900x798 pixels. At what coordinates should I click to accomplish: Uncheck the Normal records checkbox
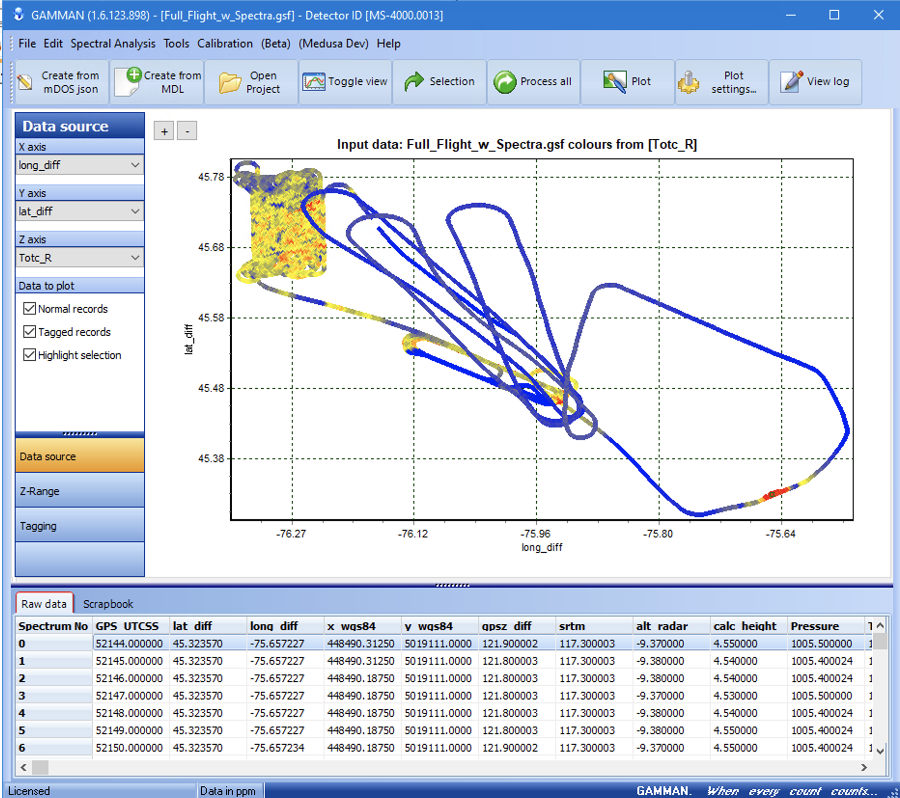(29, 309)
